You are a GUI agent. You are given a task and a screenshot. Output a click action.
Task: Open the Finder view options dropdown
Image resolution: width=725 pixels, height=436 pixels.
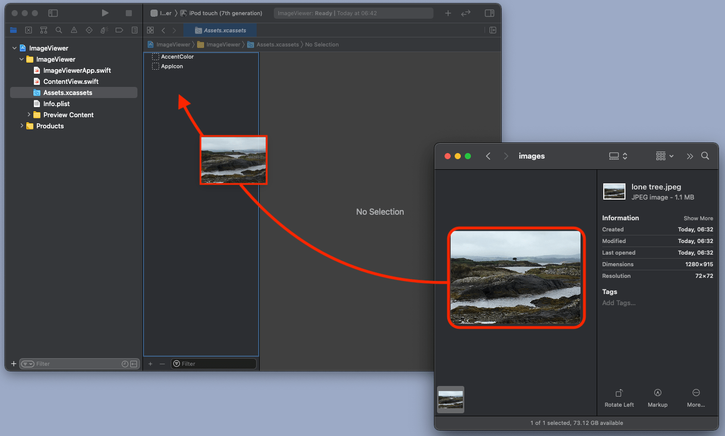tap(663, 156)
